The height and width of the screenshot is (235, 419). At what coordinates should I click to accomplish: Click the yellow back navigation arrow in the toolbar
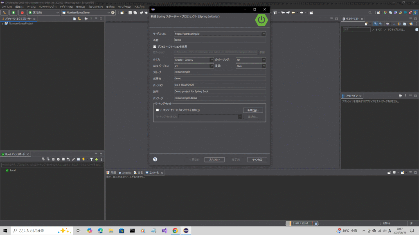pyautogui.click(x=293, y=13)
